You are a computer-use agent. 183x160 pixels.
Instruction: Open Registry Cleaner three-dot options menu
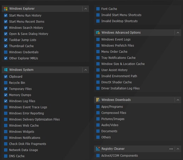point(171,149)
